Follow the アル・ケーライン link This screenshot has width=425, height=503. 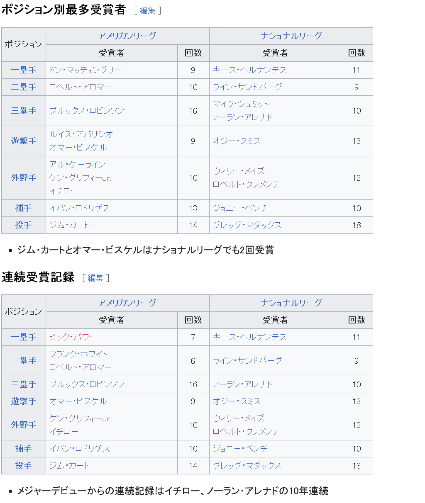click(77, 165)
